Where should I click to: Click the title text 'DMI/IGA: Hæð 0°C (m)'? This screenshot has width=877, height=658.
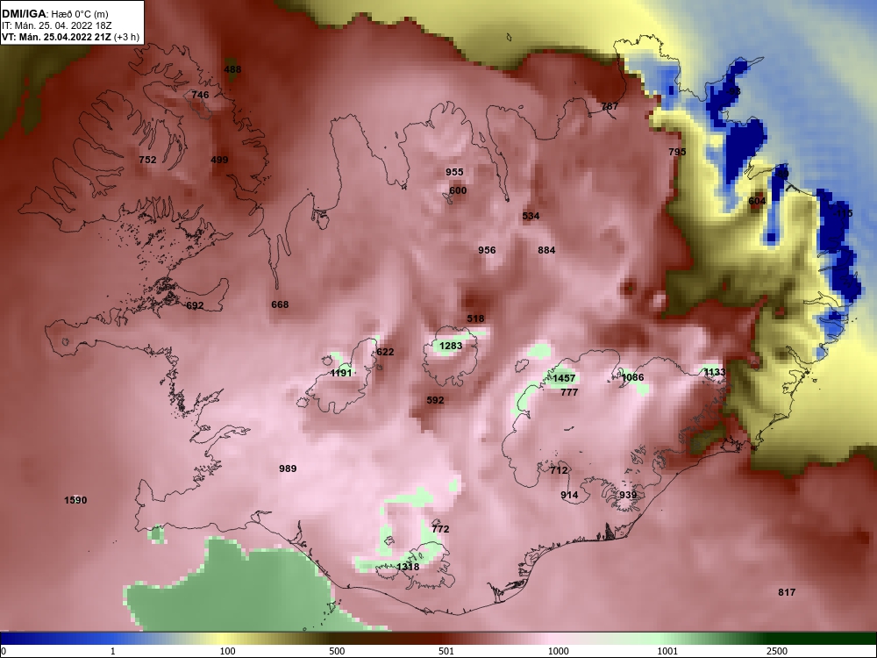click(x=54, y=14)
